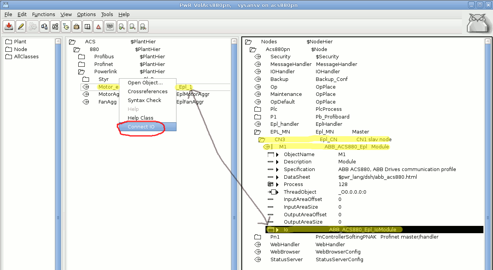Expand the Plant folder in left panel
Viewport: 493px width, 270px height.
tap(8, 41)
